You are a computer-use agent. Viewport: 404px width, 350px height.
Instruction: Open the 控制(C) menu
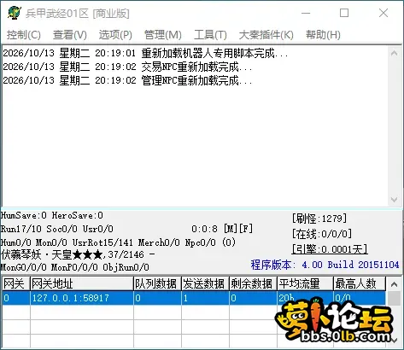[x=24, y=35]
